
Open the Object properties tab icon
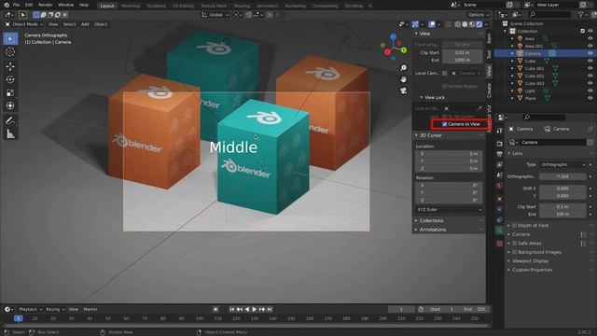click(500, 199)
